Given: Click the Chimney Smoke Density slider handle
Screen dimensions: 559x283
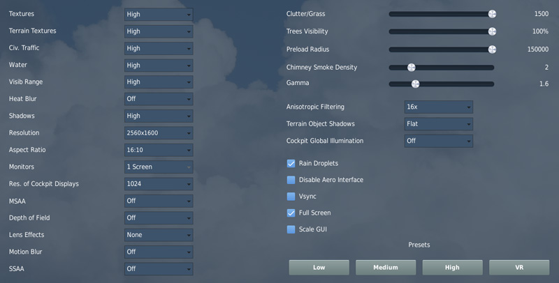Looking at the screenshot, I should 412,68.
